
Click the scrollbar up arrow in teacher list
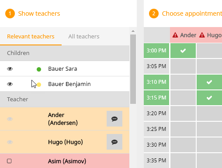pos(133,31)
